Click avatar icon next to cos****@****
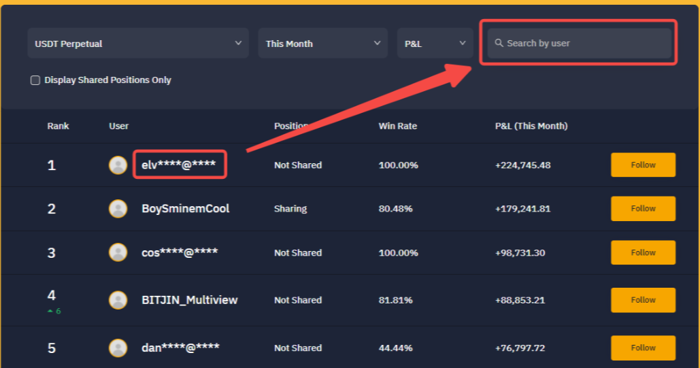Viewport: 700px width, 368px height. tap(118, 252)
